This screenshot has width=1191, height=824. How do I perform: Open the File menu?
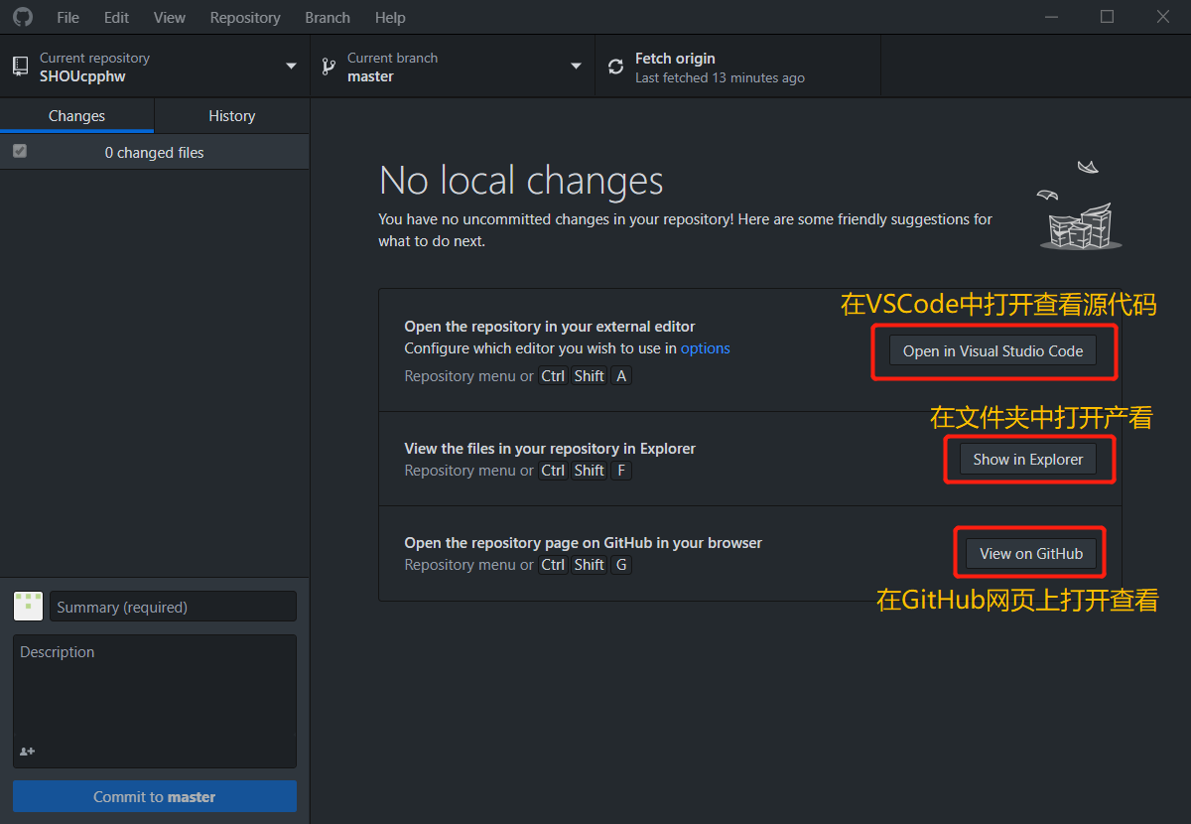pos(67,18)
